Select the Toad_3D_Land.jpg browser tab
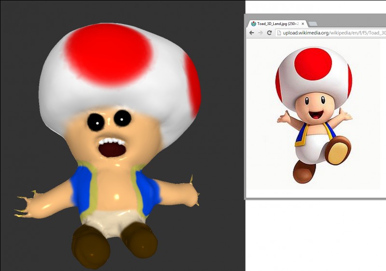 pyautogui.click(x=277, y=24)
